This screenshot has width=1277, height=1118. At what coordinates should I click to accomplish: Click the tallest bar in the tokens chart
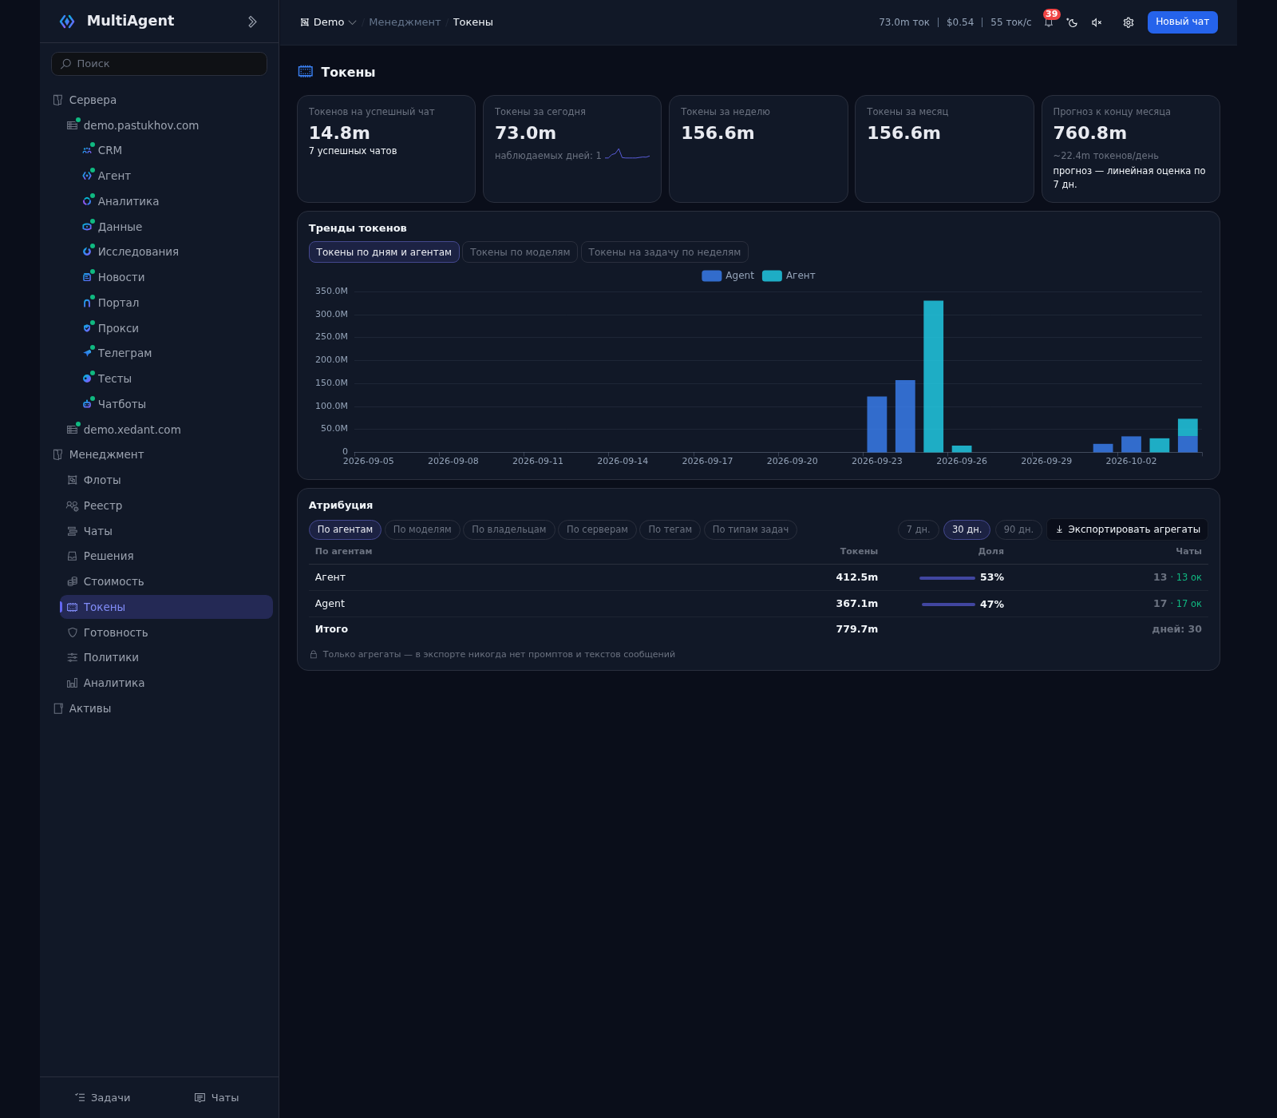pyautogui.click(x=933, y=376)
